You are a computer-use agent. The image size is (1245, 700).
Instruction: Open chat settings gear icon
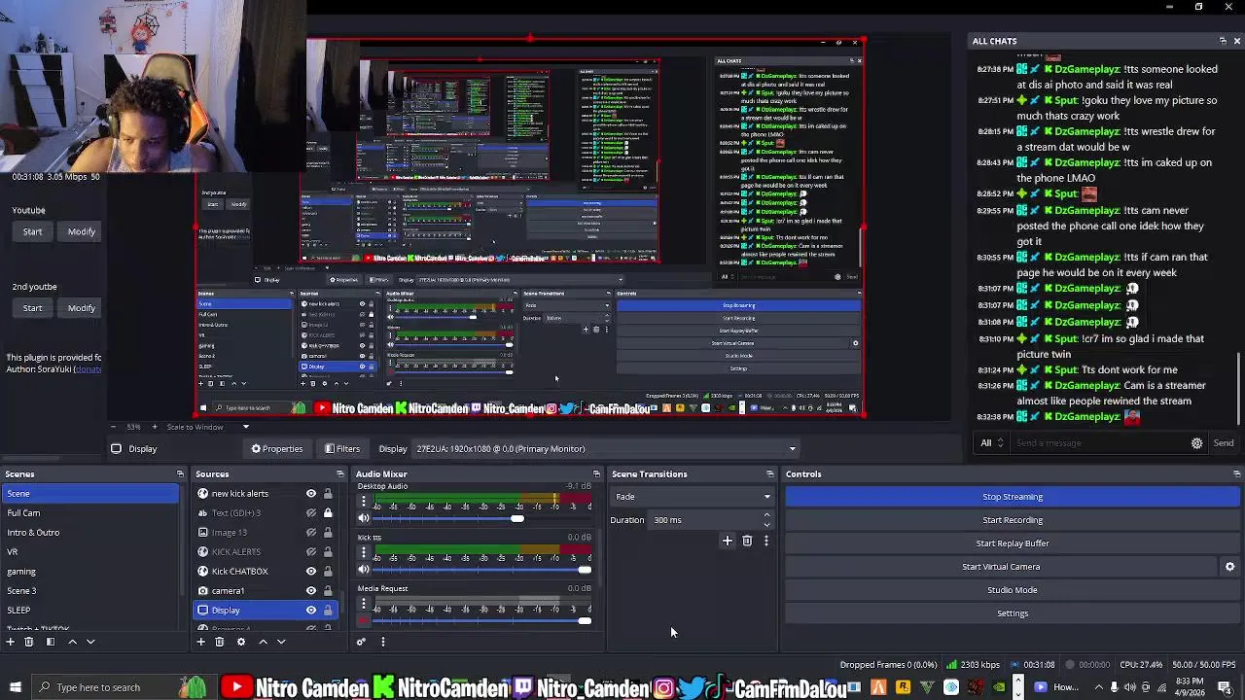tap(1196, 443)
